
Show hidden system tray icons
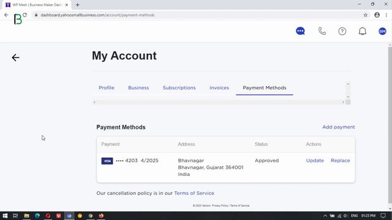[325, 216]
